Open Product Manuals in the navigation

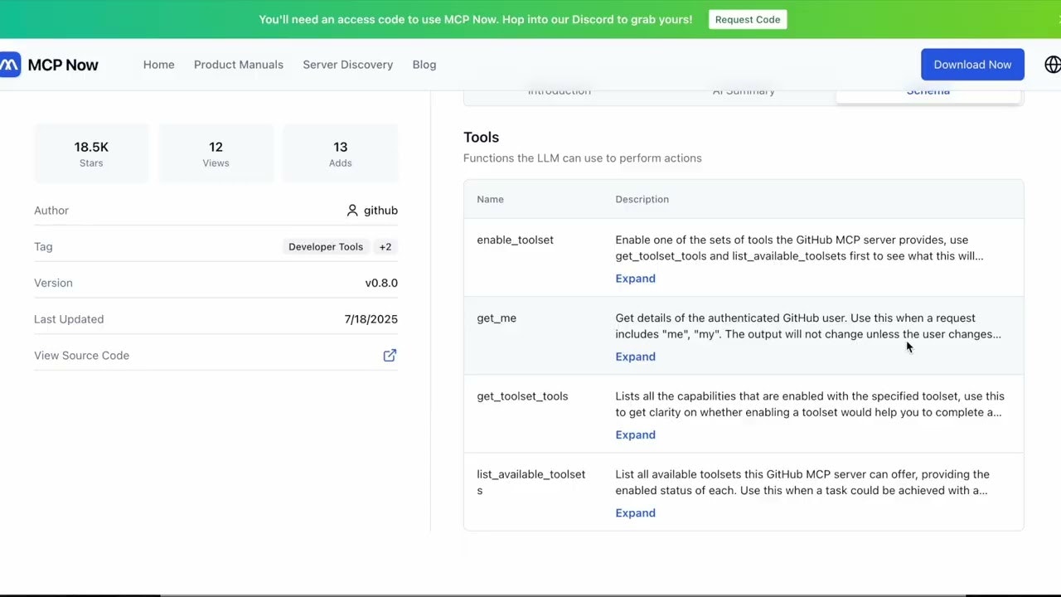tap(239, 65)
